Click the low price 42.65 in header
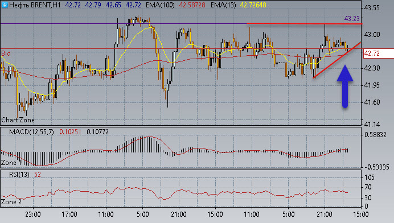The image size is (394, 223). point(113,5)
